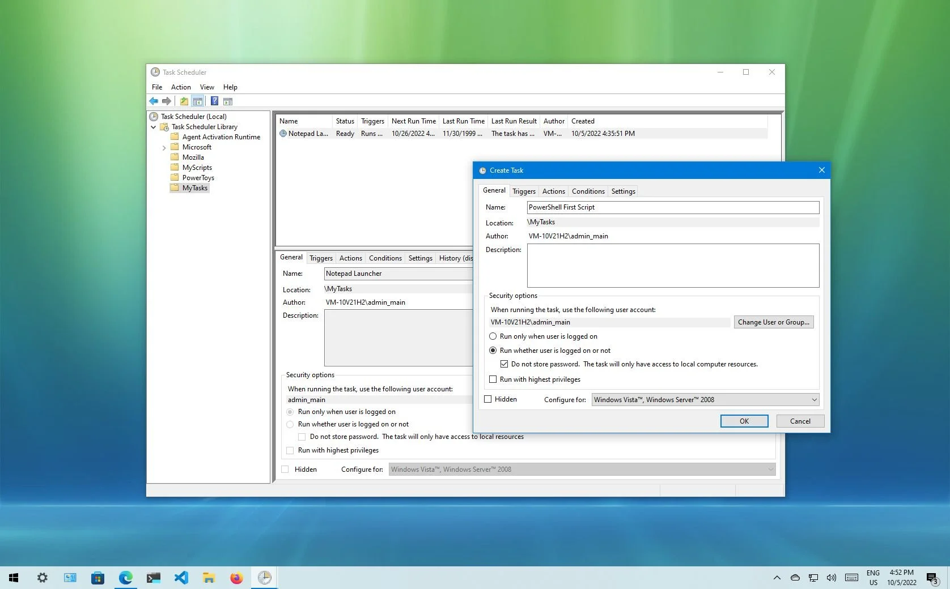Open terminal app from taskbar

pyautogui.click(x=153, y=578)
